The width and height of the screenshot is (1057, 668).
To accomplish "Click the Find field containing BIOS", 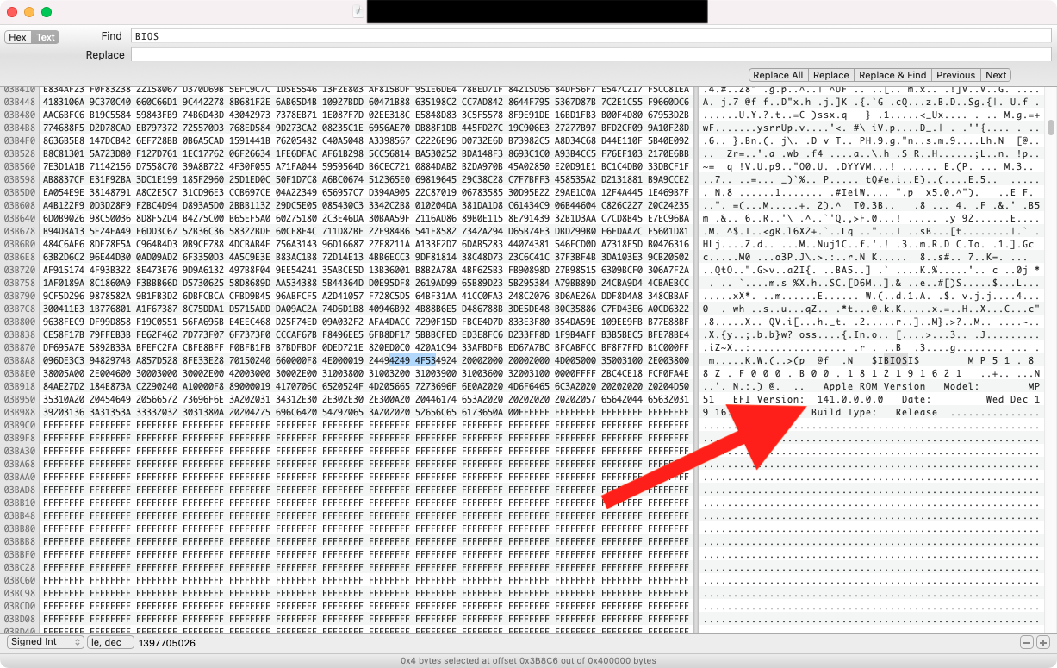I will coord(591,36).
